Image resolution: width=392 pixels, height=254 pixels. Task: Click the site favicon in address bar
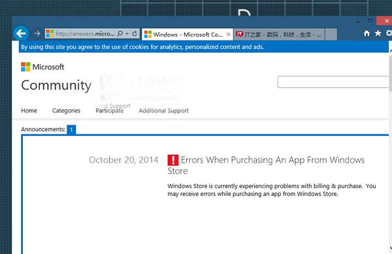(50, 33)
